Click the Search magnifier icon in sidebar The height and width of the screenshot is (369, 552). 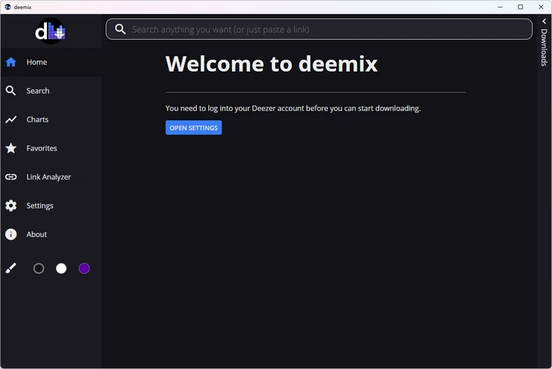[x=10, y=91]
